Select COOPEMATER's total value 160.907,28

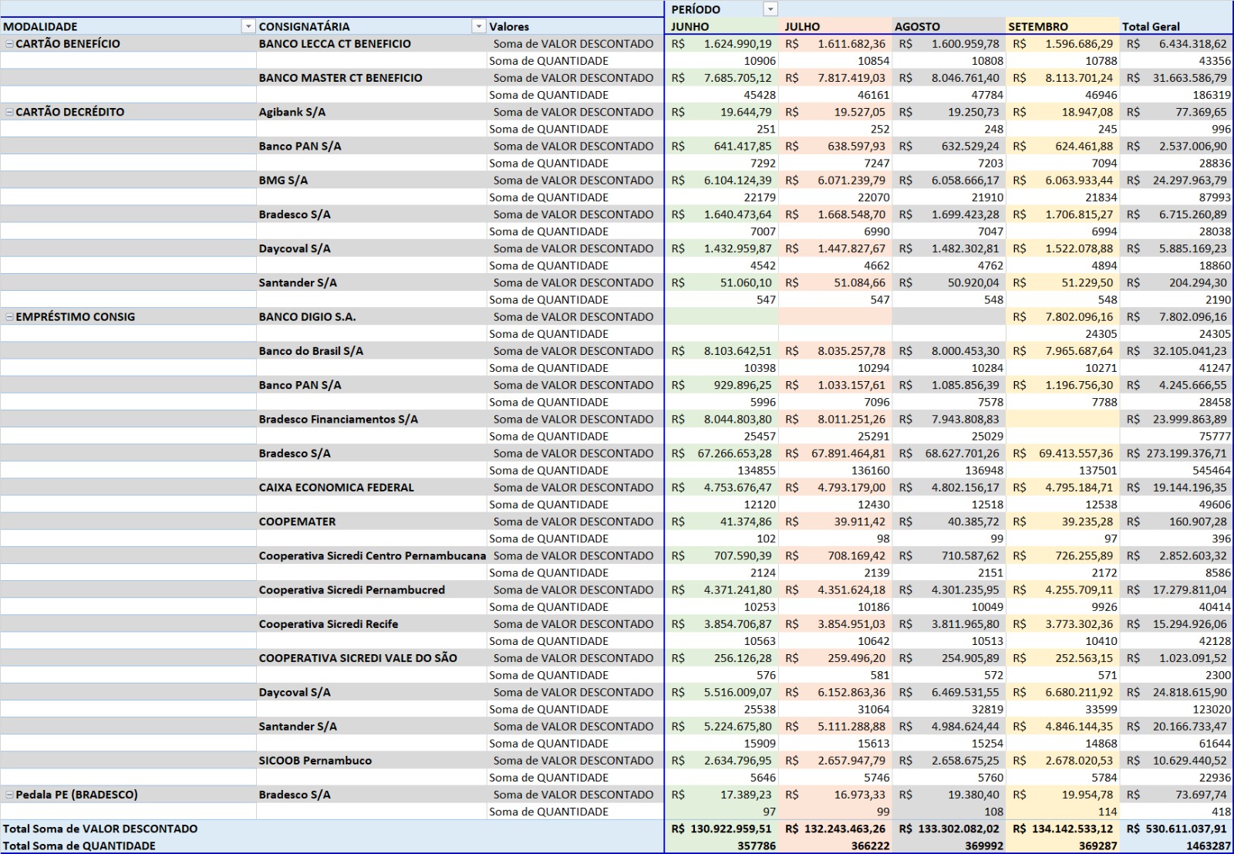pos(1198,522)
